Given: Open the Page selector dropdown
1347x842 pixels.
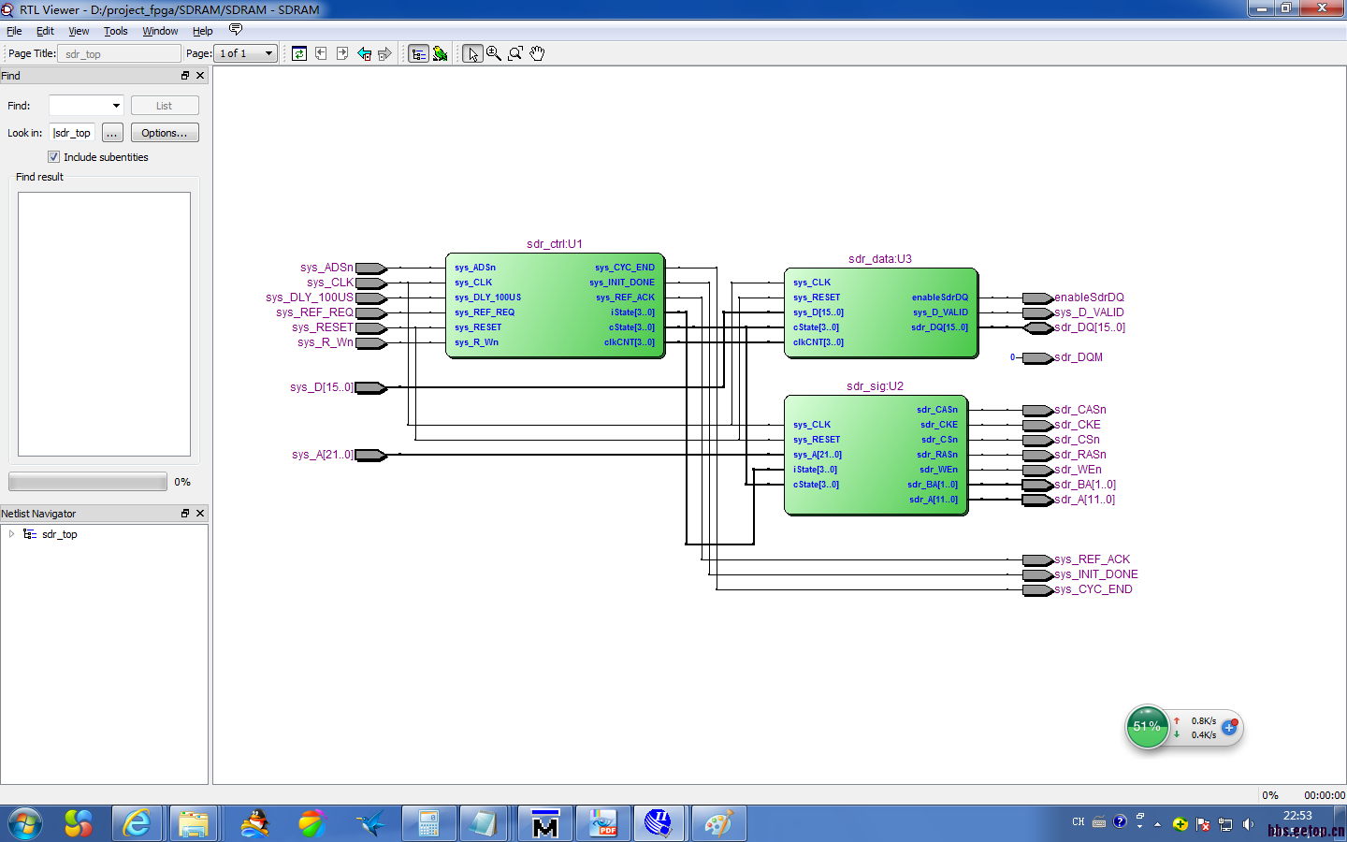Looking at the screenshot, I should [268, 53].
